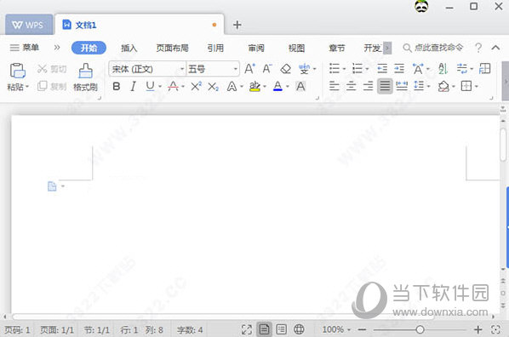Image resolution: width=509 pixels, height=337 pixels.
Task: Toggle page layout view in status bar
Action: click(264, 329)
